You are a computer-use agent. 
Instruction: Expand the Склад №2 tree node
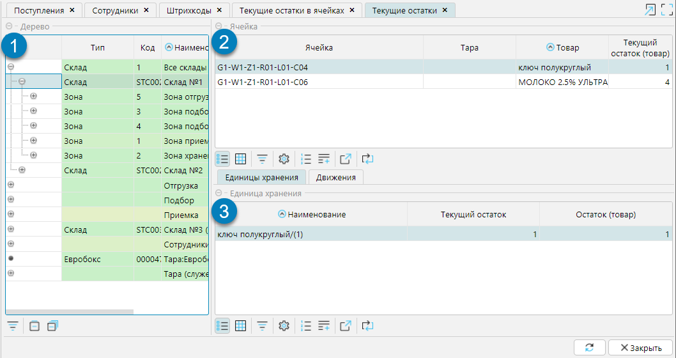coord(22,170)
